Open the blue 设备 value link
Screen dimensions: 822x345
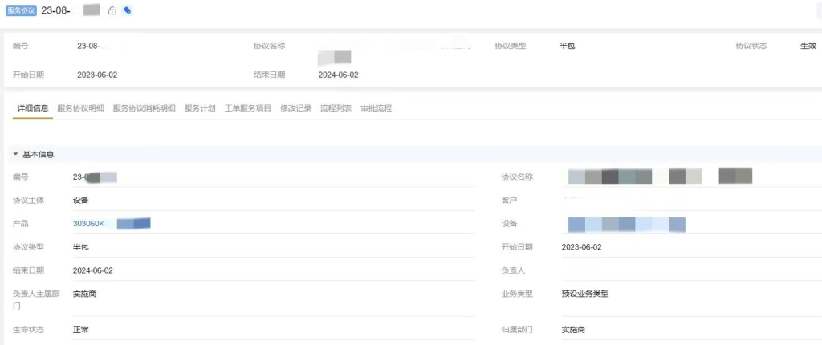coord(626,224)
